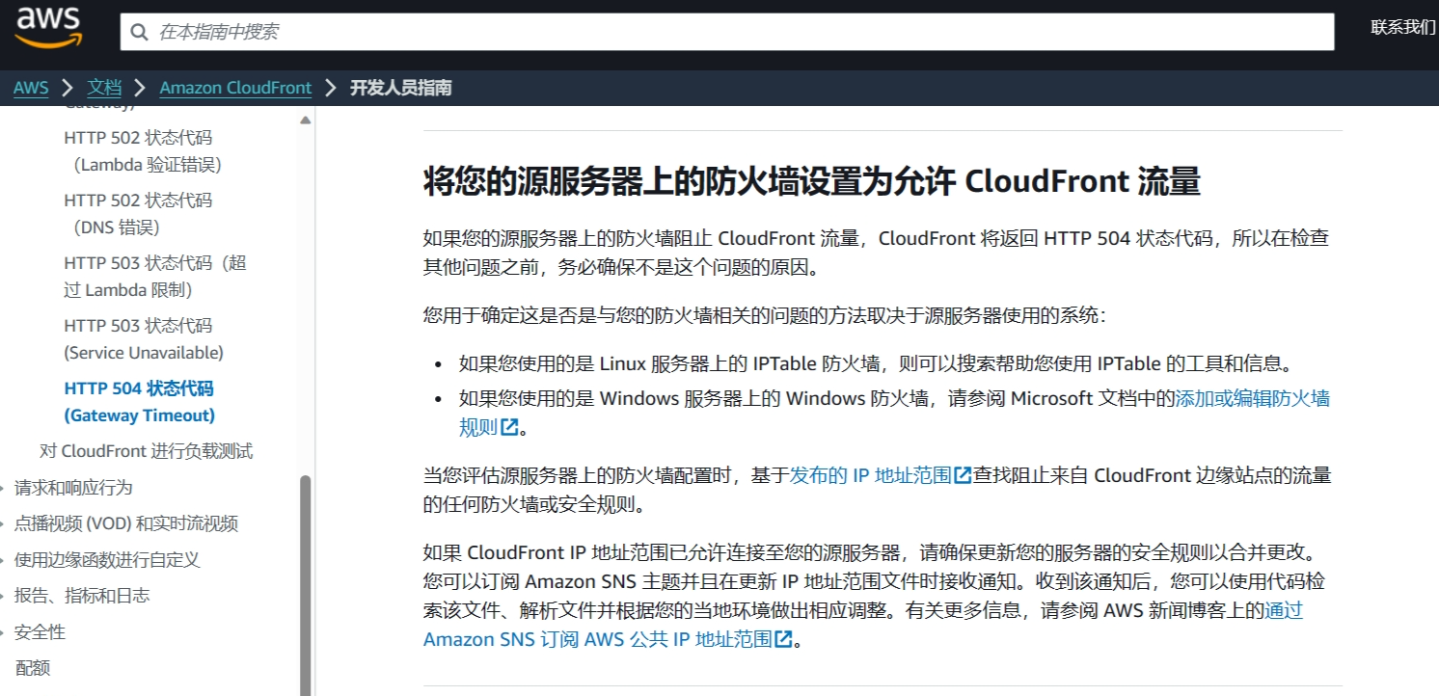Focus the guide search input field

pos(727,32)
